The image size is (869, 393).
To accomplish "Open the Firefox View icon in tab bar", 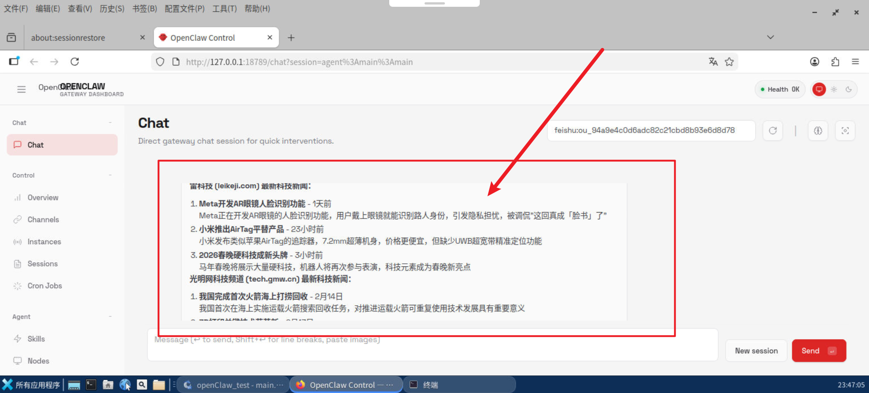I will point(11,38).
